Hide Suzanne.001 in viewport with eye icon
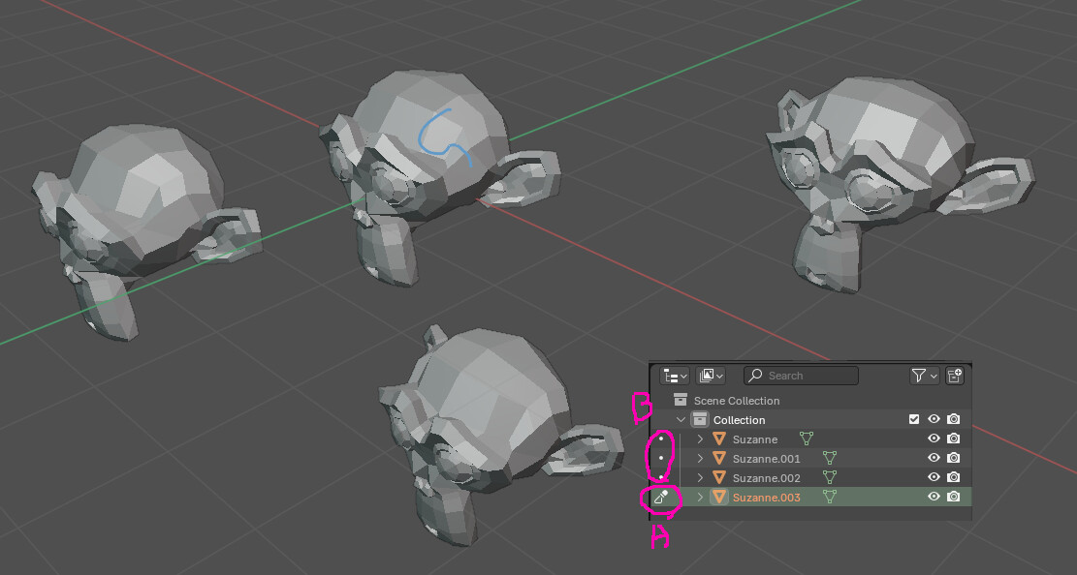This screenshot has width=1077, height=575. click(934, 458)
